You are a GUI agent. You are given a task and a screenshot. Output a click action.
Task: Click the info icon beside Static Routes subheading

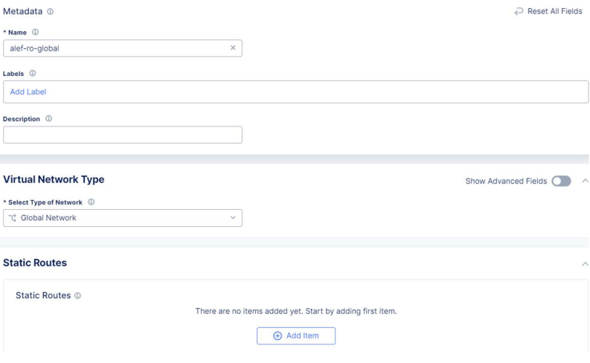coord(77,295)
